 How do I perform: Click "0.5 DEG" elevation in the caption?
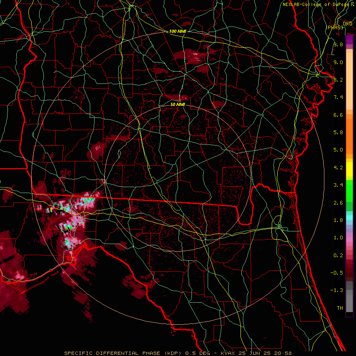(198, 353)
